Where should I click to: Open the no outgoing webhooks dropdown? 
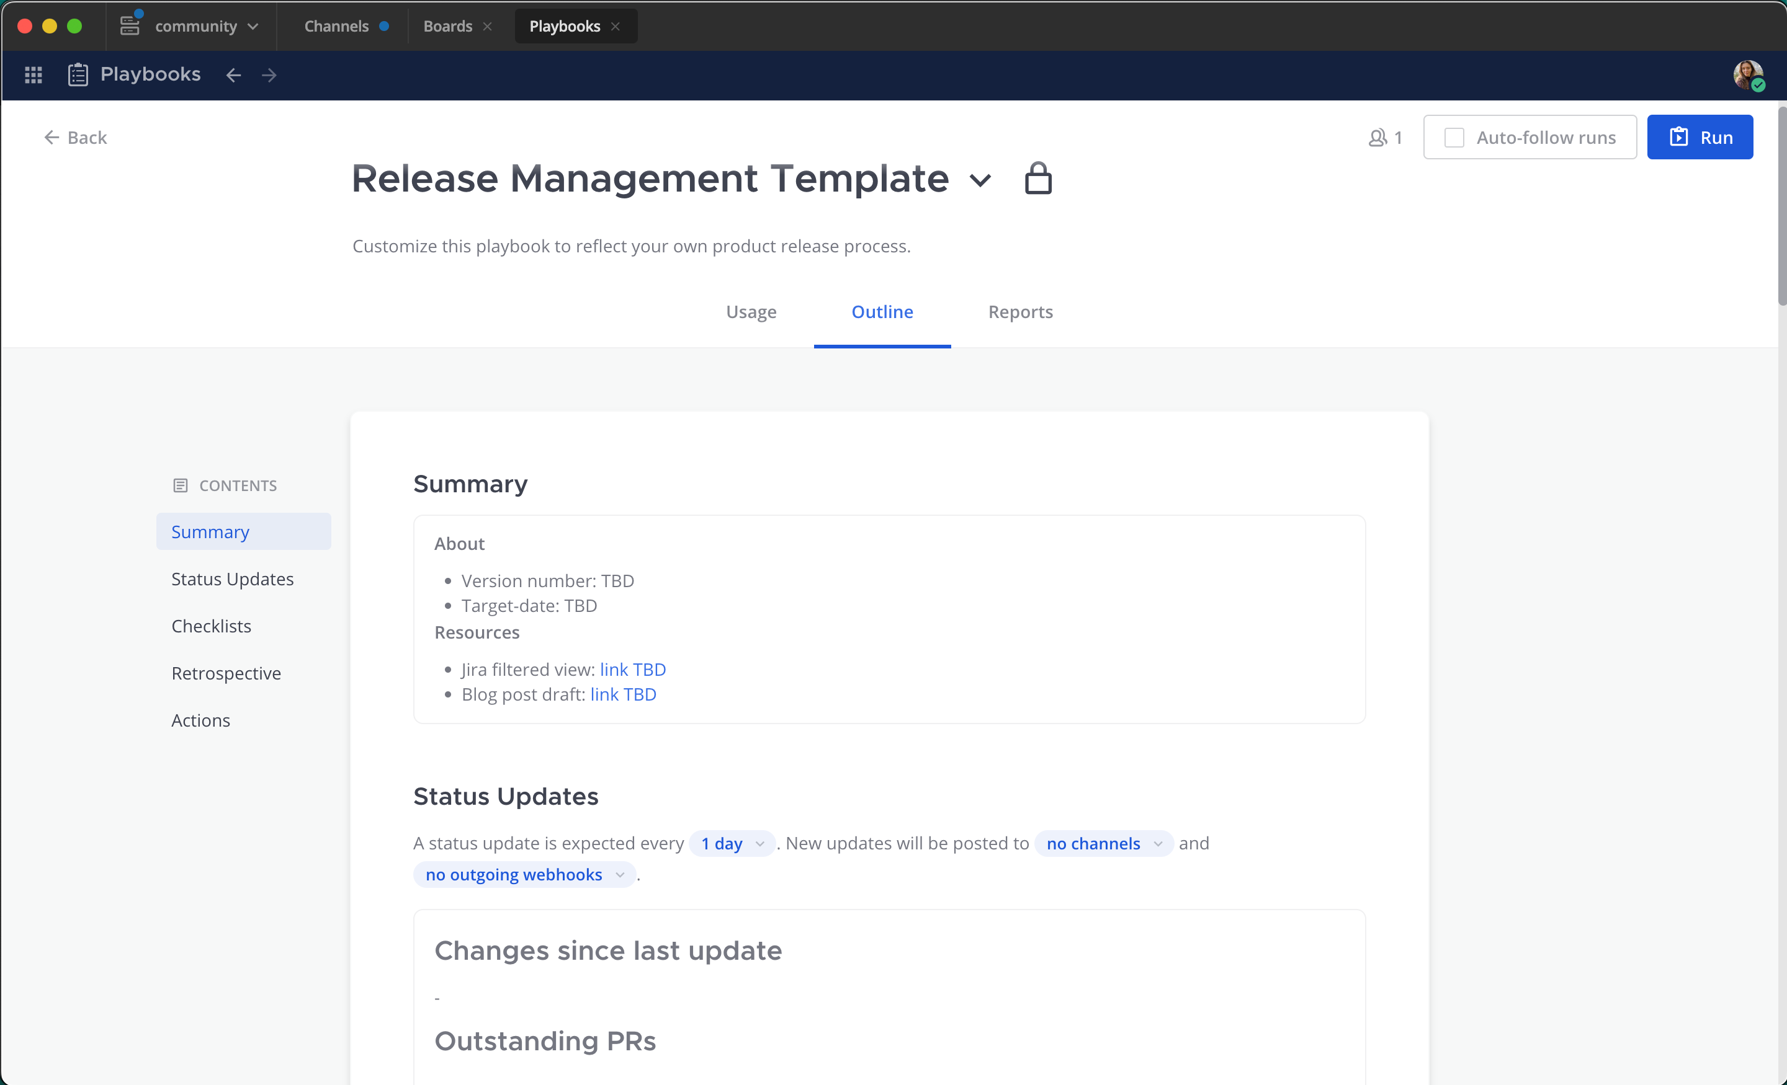(x=524, y=874)
